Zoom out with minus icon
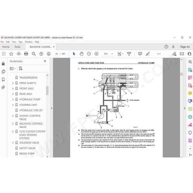Image resolution: width=193 pixels, height=193 pixels. (89, 54)
